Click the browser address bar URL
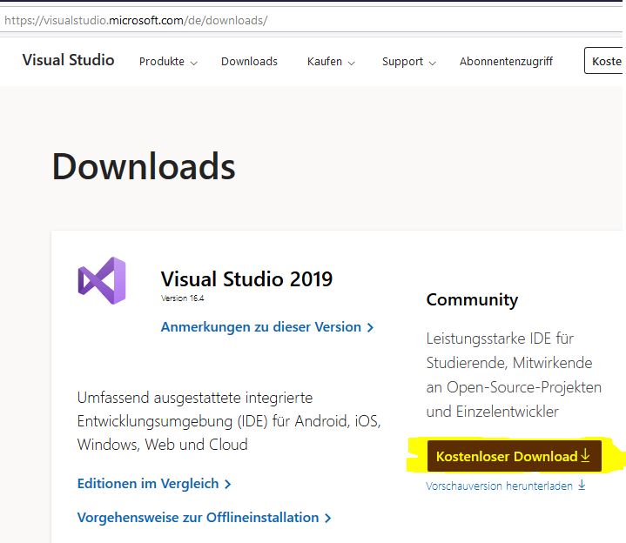Screen dimensions: 626x543 click(x=136, y=20)
